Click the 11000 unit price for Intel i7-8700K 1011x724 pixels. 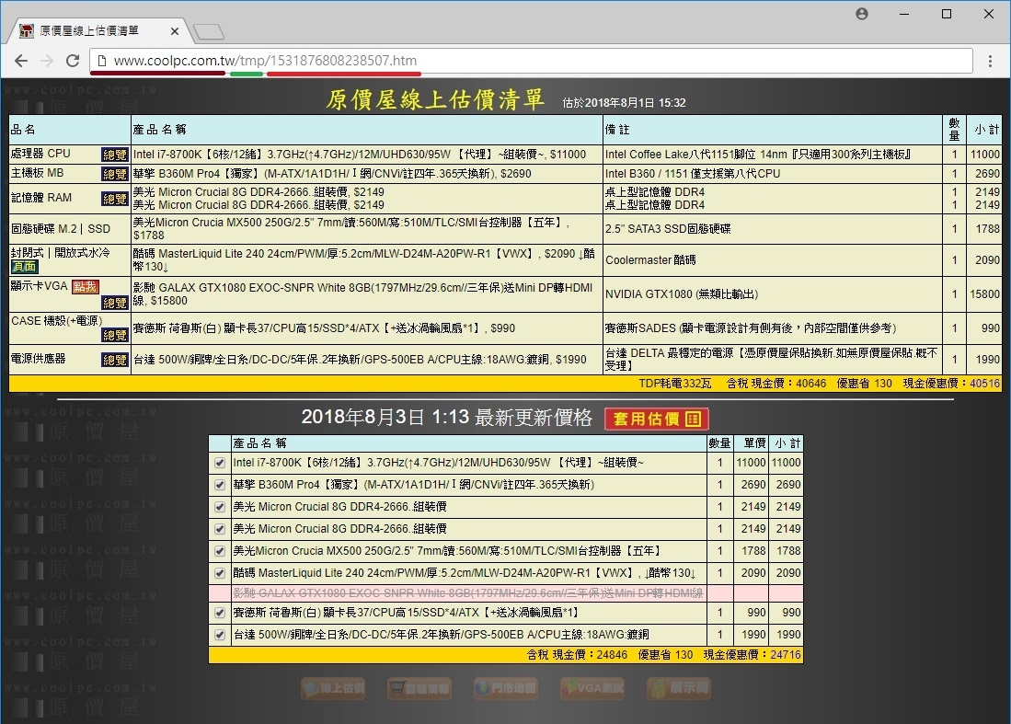coord(752,463)
